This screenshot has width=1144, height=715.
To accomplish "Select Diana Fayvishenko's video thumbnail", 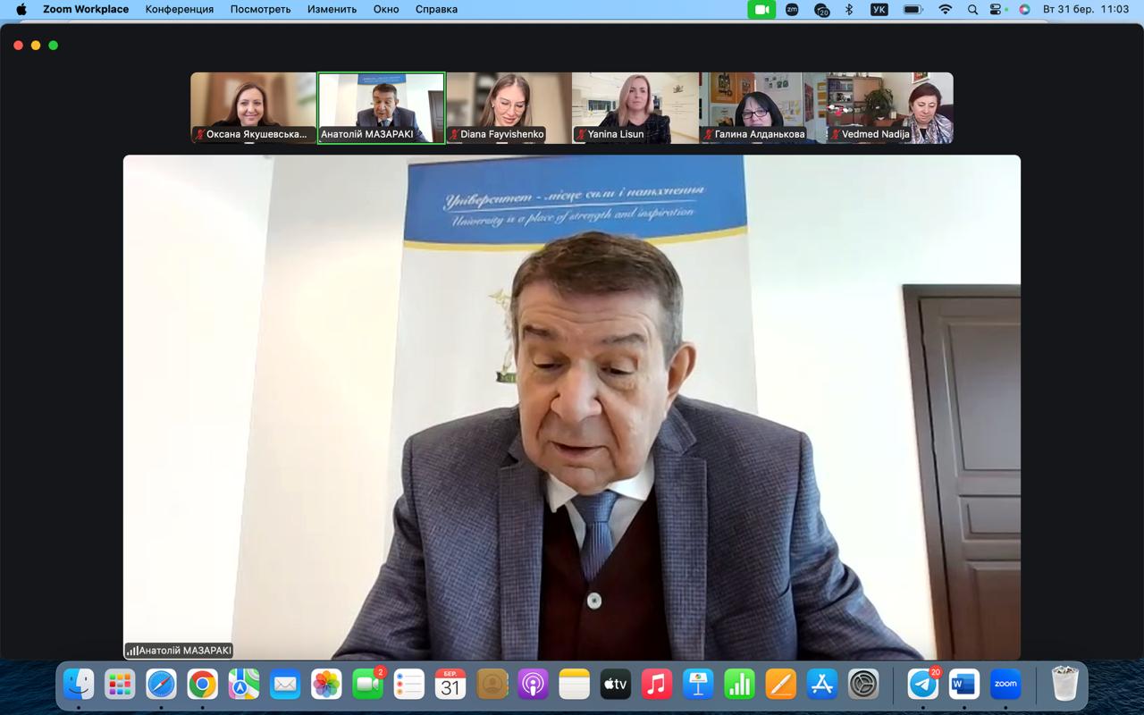I will [x=508, y=107].
